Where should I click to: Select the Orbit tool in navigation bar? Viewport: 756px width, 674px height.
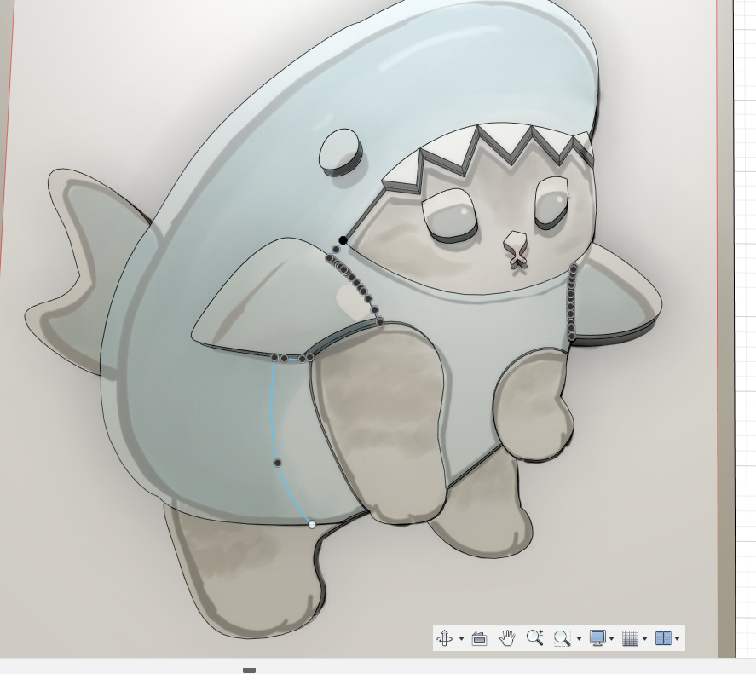point(444,638)
